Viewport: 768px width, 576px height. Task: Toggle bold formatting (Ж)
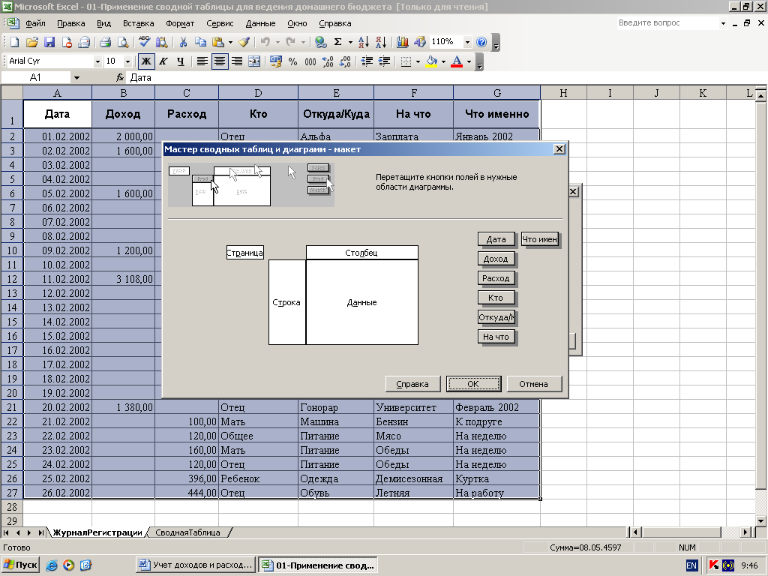146,61
